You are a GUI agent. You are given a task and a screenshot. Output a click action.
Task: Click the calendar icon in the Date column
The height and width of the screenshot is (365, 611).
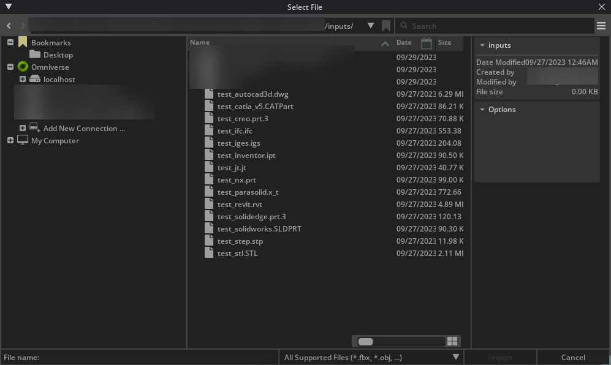point(427,42)
